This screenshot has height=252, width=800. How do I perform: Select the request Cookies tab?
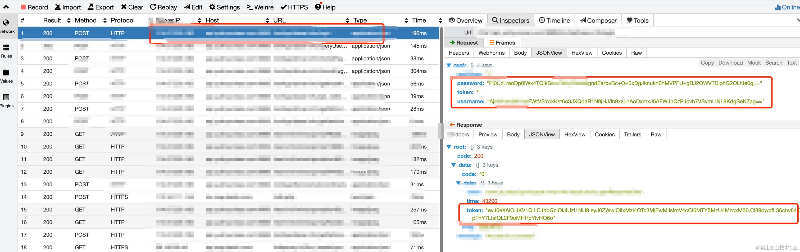611,53
